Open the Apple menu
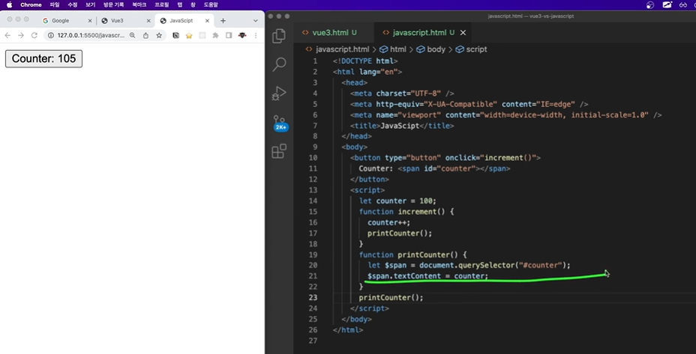Screen dimensions: 696x354 [x=9, y=5]
